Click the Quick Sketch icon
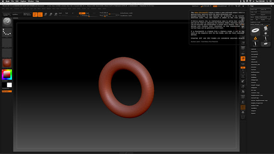 coord(27,14)
